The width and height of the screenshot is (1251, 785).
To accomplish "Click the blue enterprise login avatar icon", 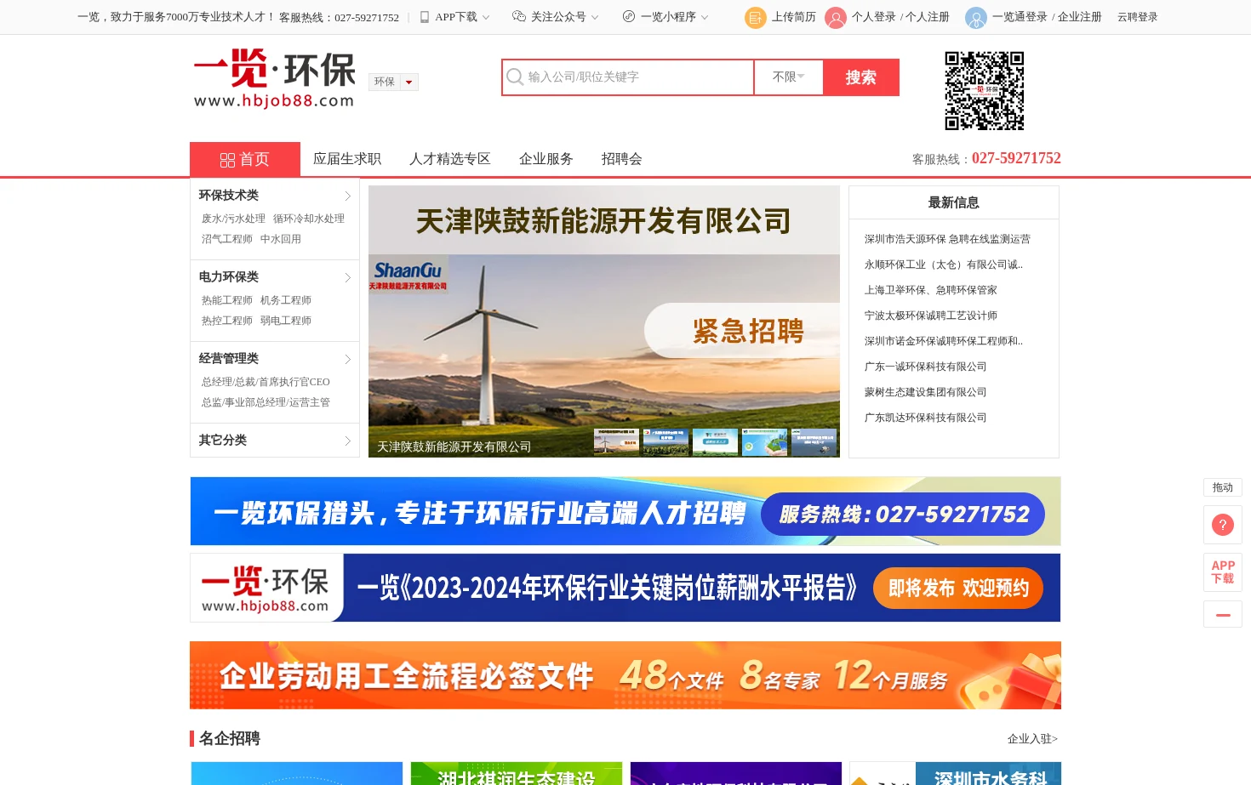I will (x=976, y=18).
